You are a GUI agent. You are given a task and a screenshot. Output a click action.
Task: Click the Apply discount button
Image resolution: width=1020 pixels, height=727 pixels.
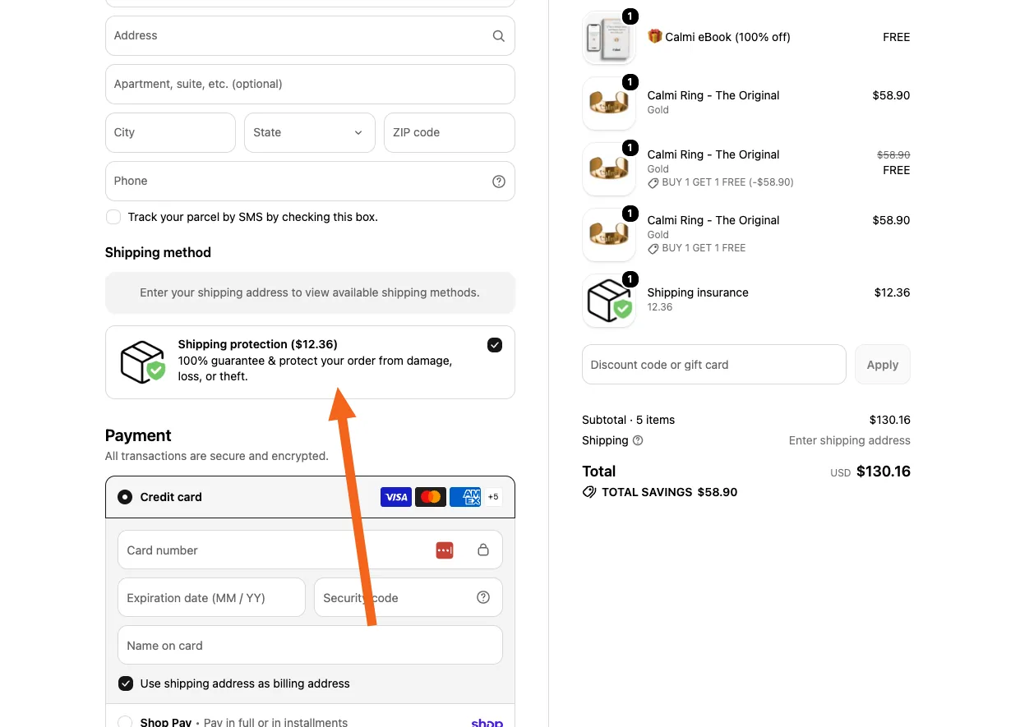pos(883,365)
